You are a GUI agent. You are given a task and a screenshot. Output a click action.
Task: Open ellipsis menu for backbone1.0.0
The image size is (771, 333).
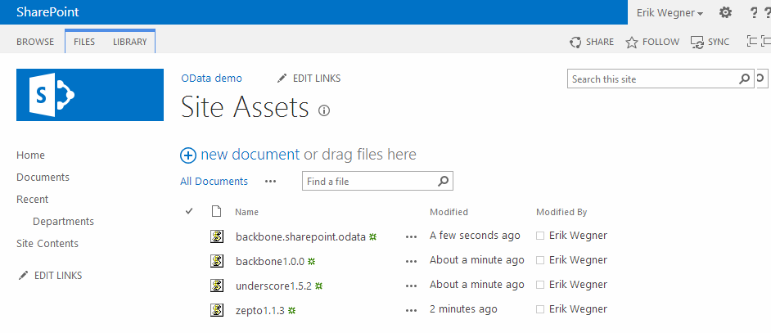click(411, 261)
